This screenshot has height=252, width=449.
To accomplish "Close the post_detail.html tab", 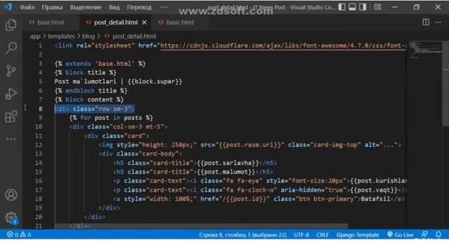I will tap(145, 22).
